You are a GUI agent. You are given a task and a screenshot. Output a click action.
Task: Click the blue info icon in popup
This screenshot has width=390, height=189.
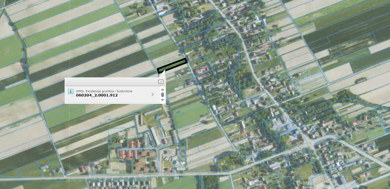[70, 91]
